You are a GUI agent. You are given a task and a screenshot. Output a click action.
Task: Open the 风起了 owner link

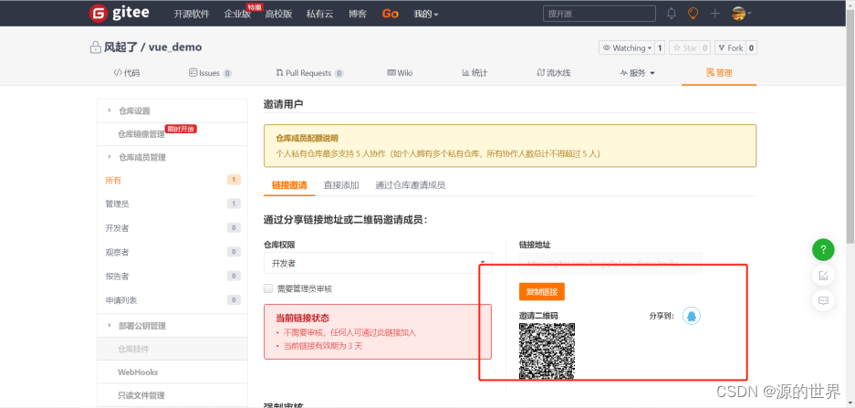[x=120, y=47]
